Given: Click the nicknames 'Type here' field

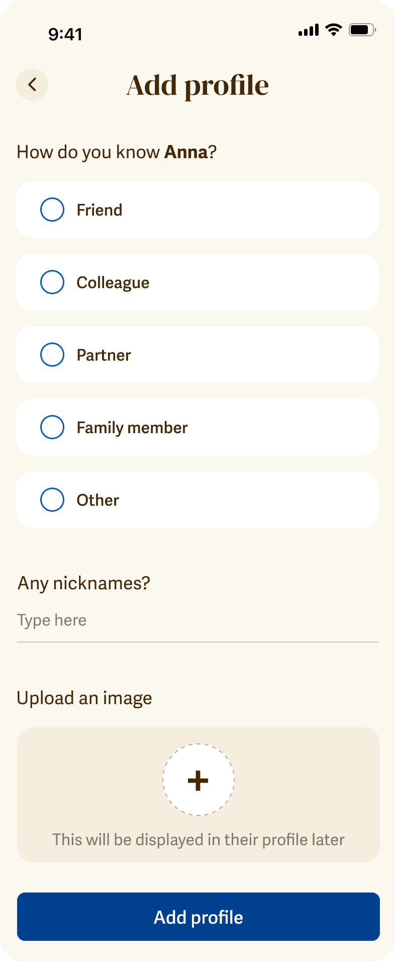Looking at the screenshot, I should pos(198,621).
